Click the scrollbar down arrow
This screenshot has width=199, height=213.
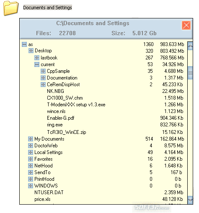click(190, 200)
